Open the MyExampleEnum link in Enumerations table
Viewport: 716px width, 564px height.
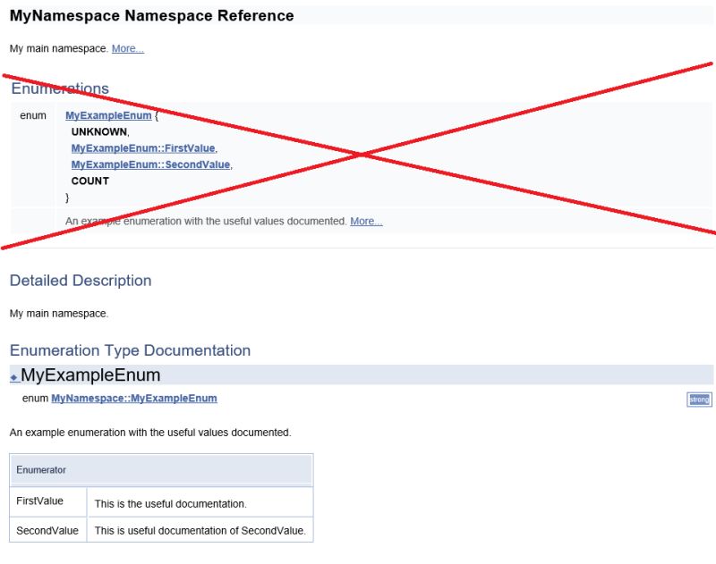(107, 115)
